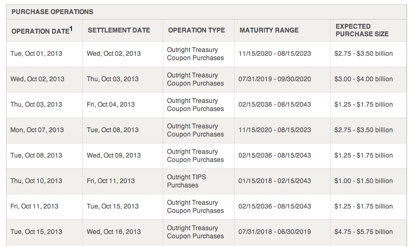The width and height of the screenshot is (412, 247).
Task: Select the $1.00 - $1.50 billion cell
Action: tap(363, 181)
